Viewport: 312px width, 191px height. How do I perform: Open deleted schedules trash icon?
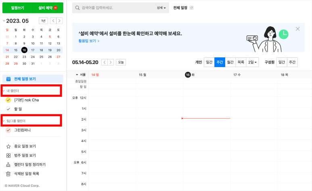click(8, 174)
